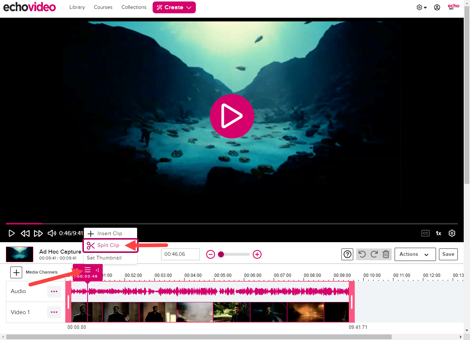The width and height of the screenshot is (470, 340).
Task: Choose Insert Clip from the clip menu
Action: pyautogui.click(x=110, y=233)
